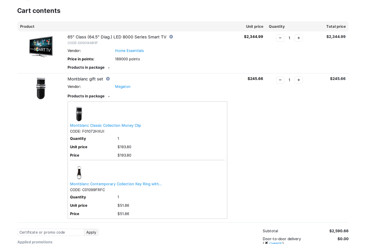Decrease Montblanc gift set quantity
This screenshot has width=366, height=244.
pos(280,80)
